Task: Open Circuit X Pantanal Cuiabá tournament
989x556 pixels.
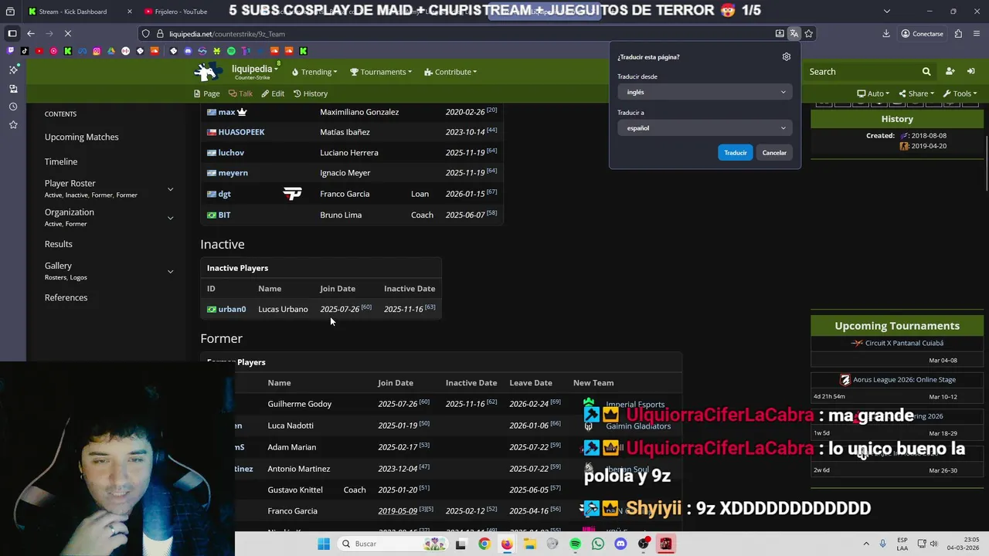Action: [904, 343]
